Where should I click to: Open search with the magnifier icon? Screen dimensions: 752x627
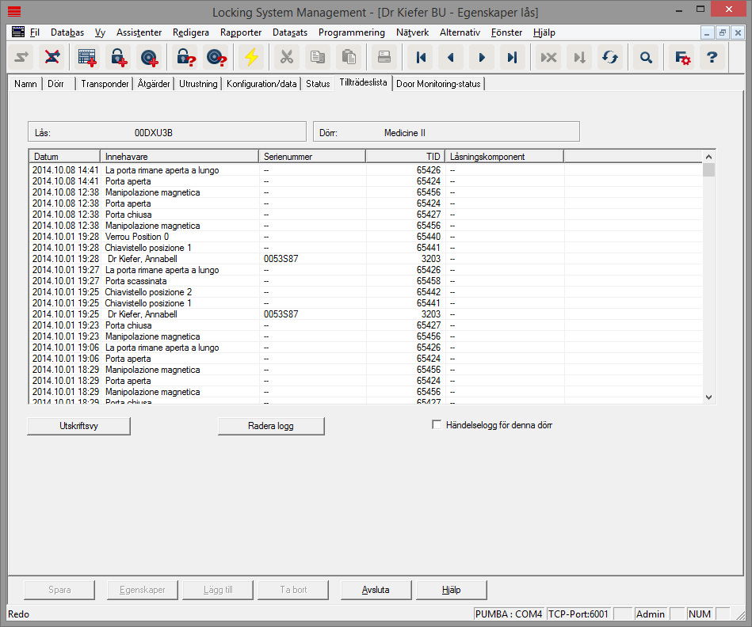click(x=646, y=57)
